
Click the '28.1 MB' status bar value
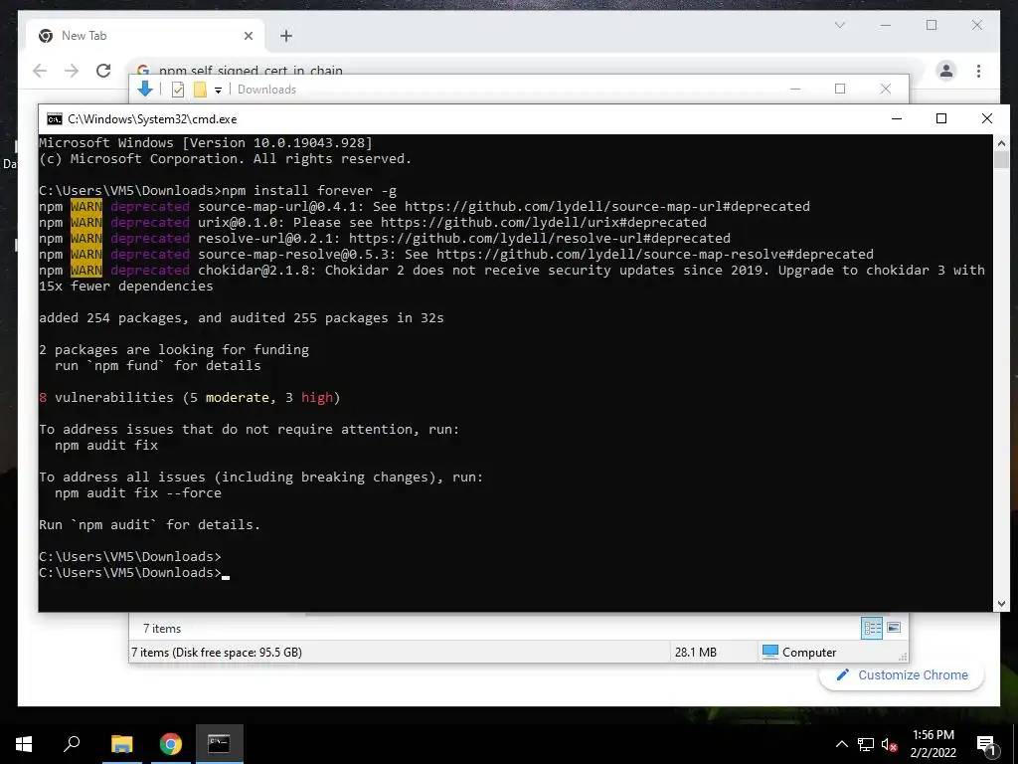tap(695, 652)
